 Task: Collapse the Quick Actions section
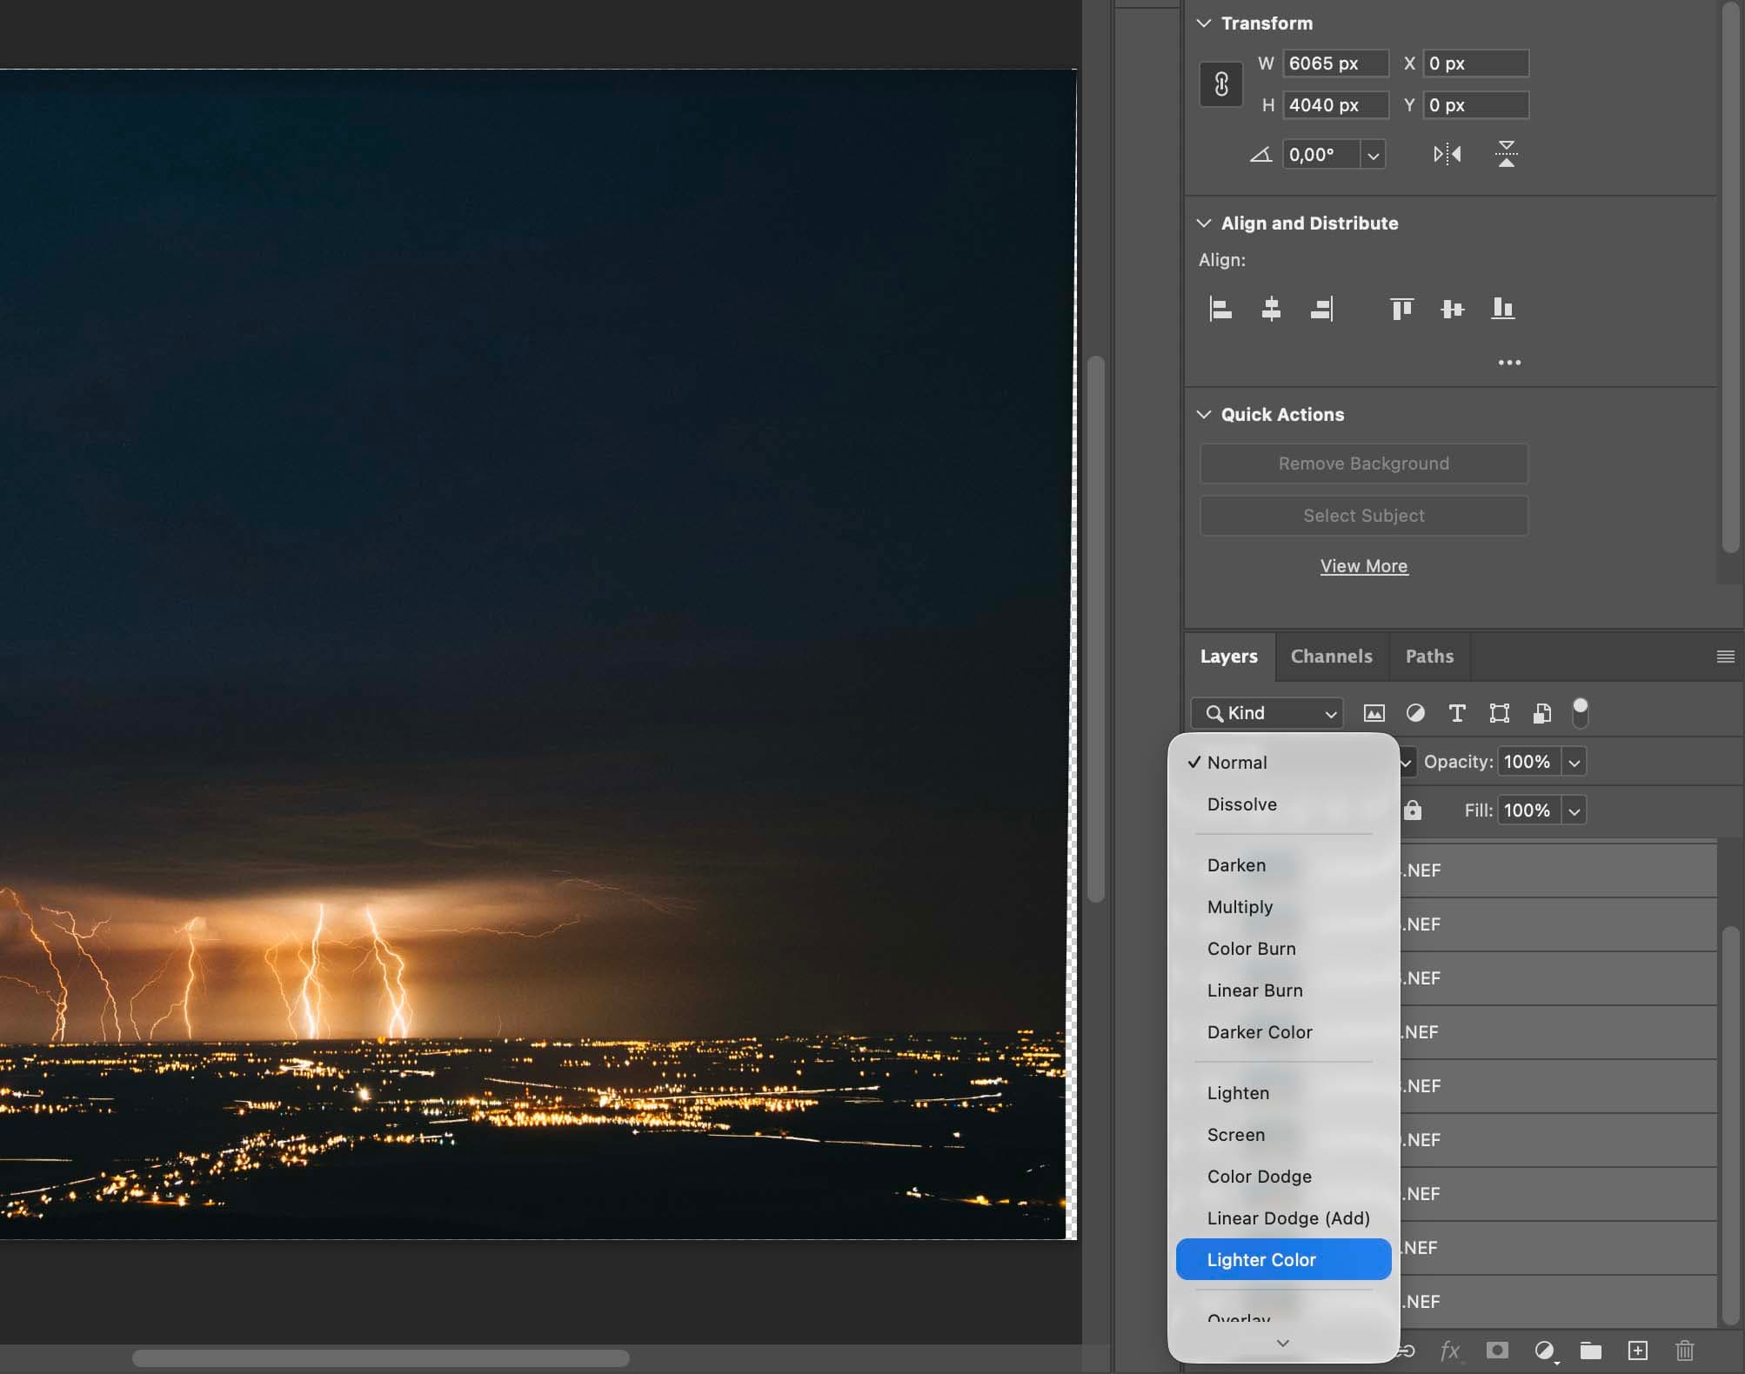1204,414
